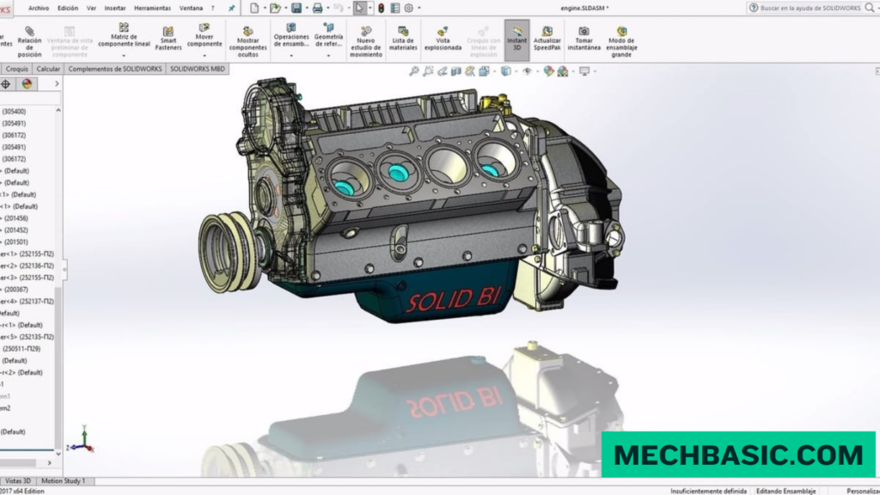Image resolution: width=880 pixels, height=495 pixels.
Task: Click Actualizar SpeedPak
Action: coord(547,38)
